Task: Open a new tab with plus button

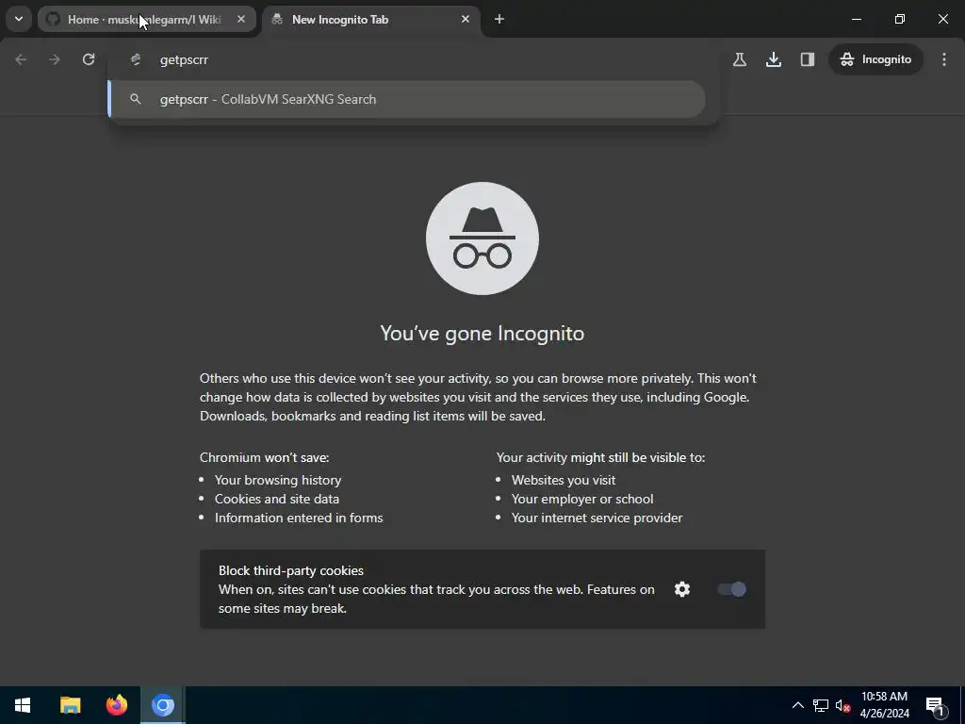Action: (x=499, y=19)
